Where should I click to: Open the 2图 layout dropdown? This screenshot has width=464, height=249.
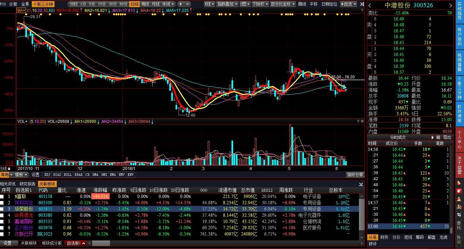(245, 4)
